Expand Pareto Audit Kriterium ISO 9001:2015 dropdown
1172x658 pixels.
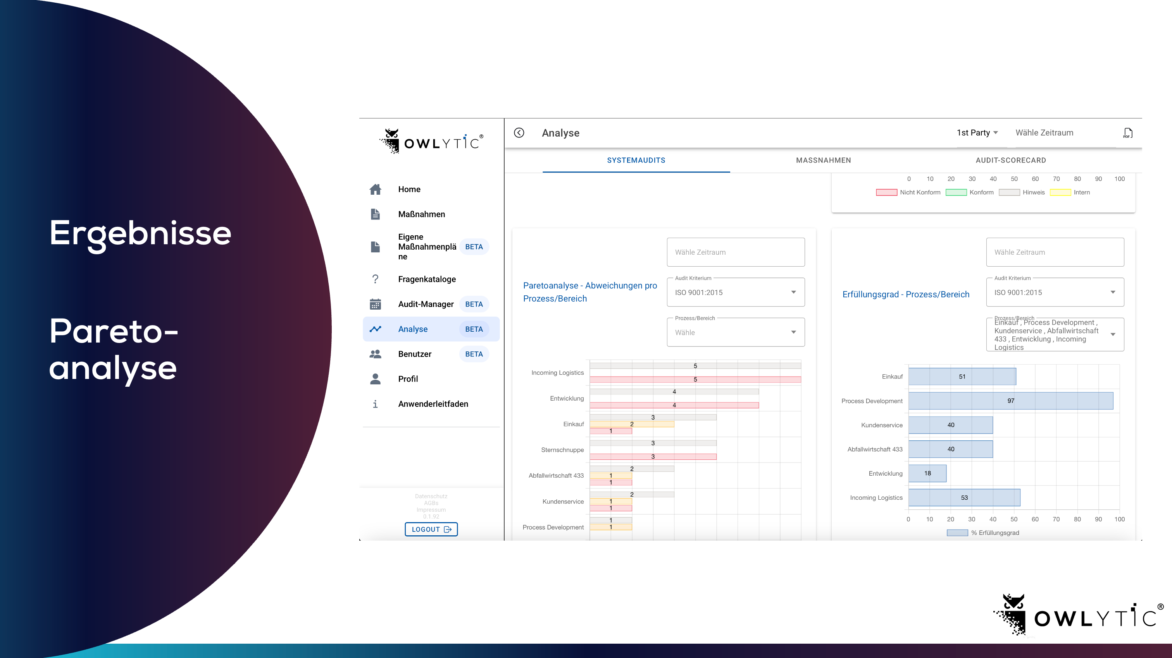pos(735,292)
